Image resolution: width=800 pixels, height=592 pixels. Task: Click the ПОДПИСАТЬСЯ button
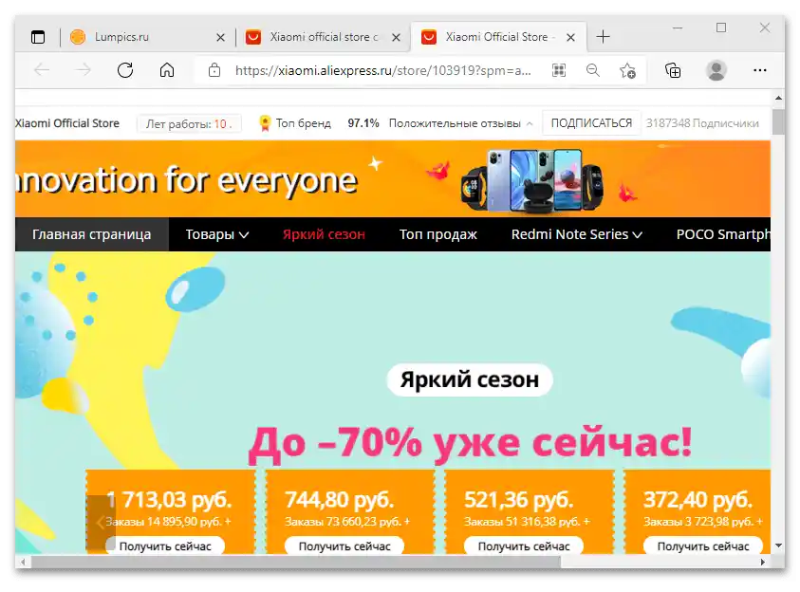[x=591, y=123]
